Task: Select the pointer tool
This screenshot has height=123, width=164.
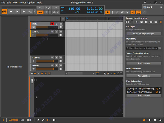Action: [x=107, y=13]
